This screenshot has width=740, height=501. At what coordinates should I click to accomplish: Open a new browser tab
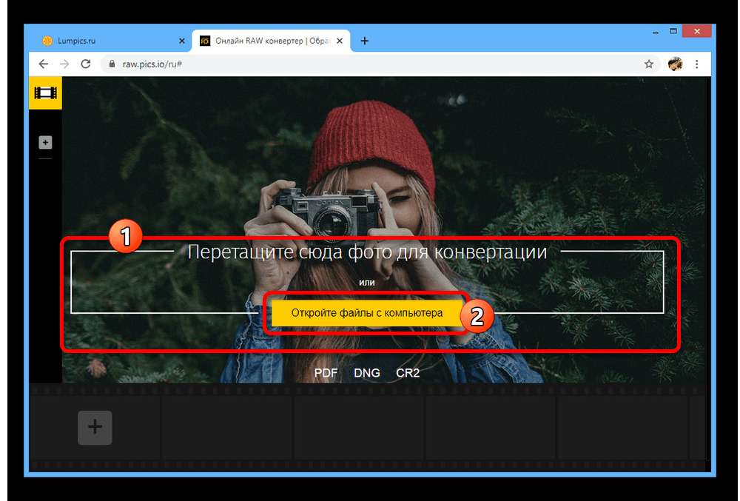pyautogui.click(x=365, y=41)
